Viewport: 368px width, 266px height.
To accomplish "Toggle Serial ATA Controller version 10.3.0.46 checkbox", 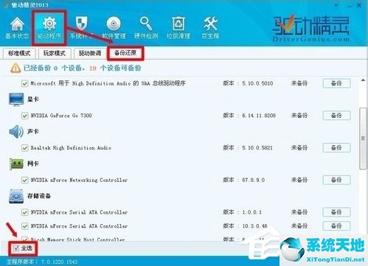I will coord(24,226).
